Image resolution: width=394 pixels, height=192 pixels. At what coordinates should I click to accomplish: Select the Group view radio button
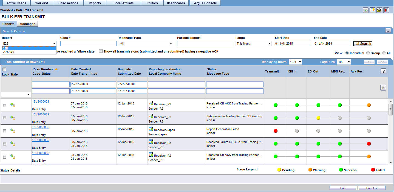pyautogui.click(x=368, y=53)
